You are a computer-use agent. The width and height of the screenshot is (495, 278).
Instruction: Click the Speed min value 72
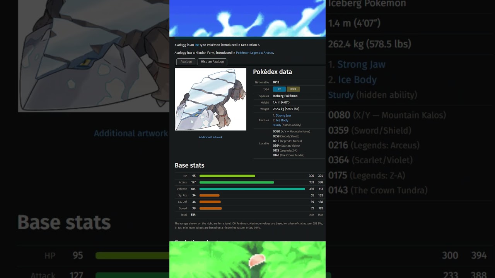point(312,208)
